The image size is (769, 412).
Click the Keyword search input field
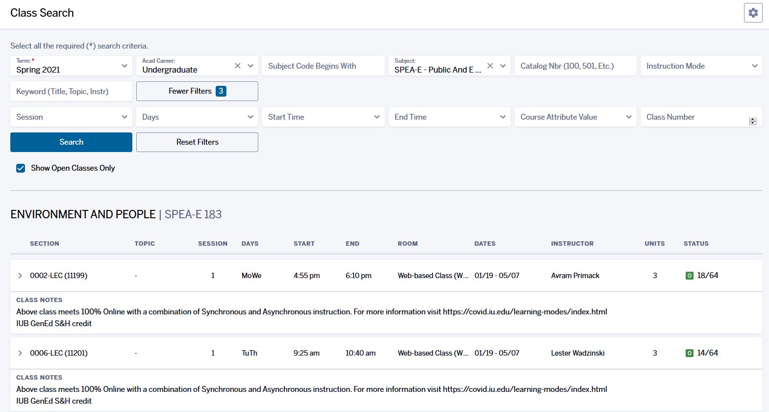[x=72, y=91]
